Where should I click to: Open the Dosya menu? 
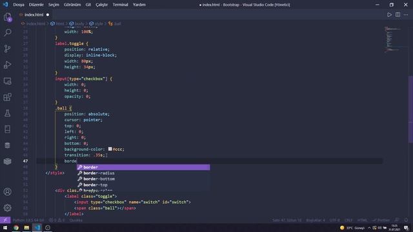(x=19, y=5)
